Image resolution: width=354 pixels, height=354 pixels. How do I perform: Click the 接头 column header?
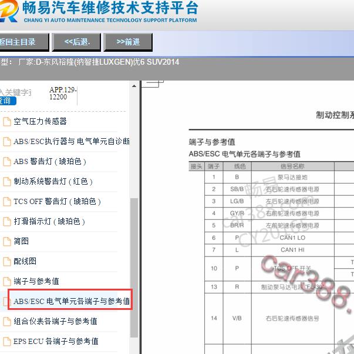pos(197,166)
